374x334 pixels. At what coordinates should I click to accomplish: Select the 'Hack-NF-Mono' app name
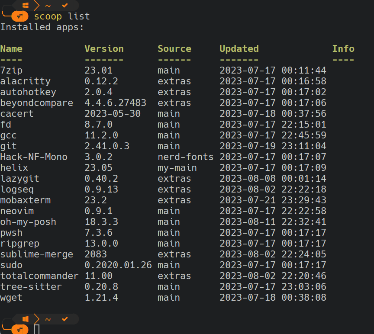point(34,157)
